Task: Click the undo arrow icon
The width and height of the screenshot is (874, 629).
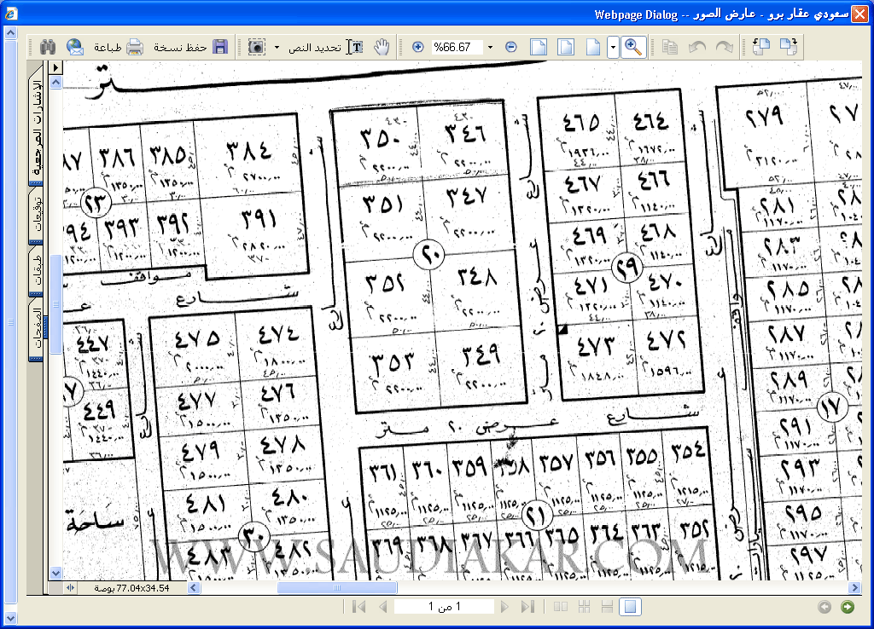Action: [697, 48]
